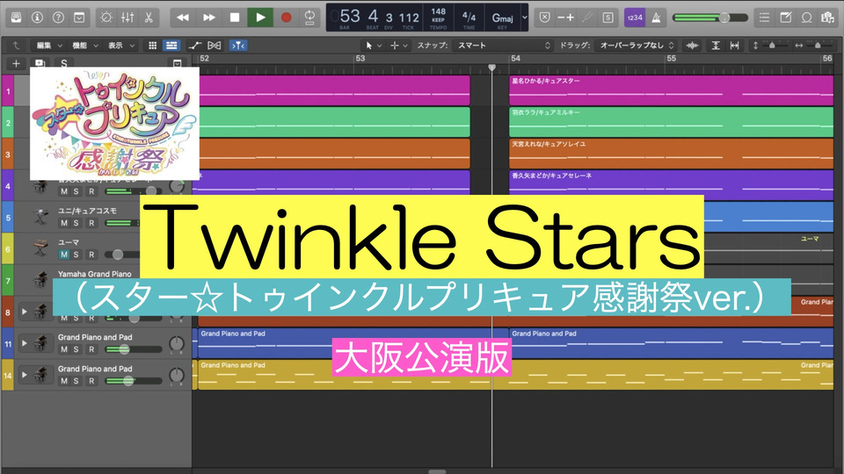Click the horizontal auto zoom icon

[734, 46]
